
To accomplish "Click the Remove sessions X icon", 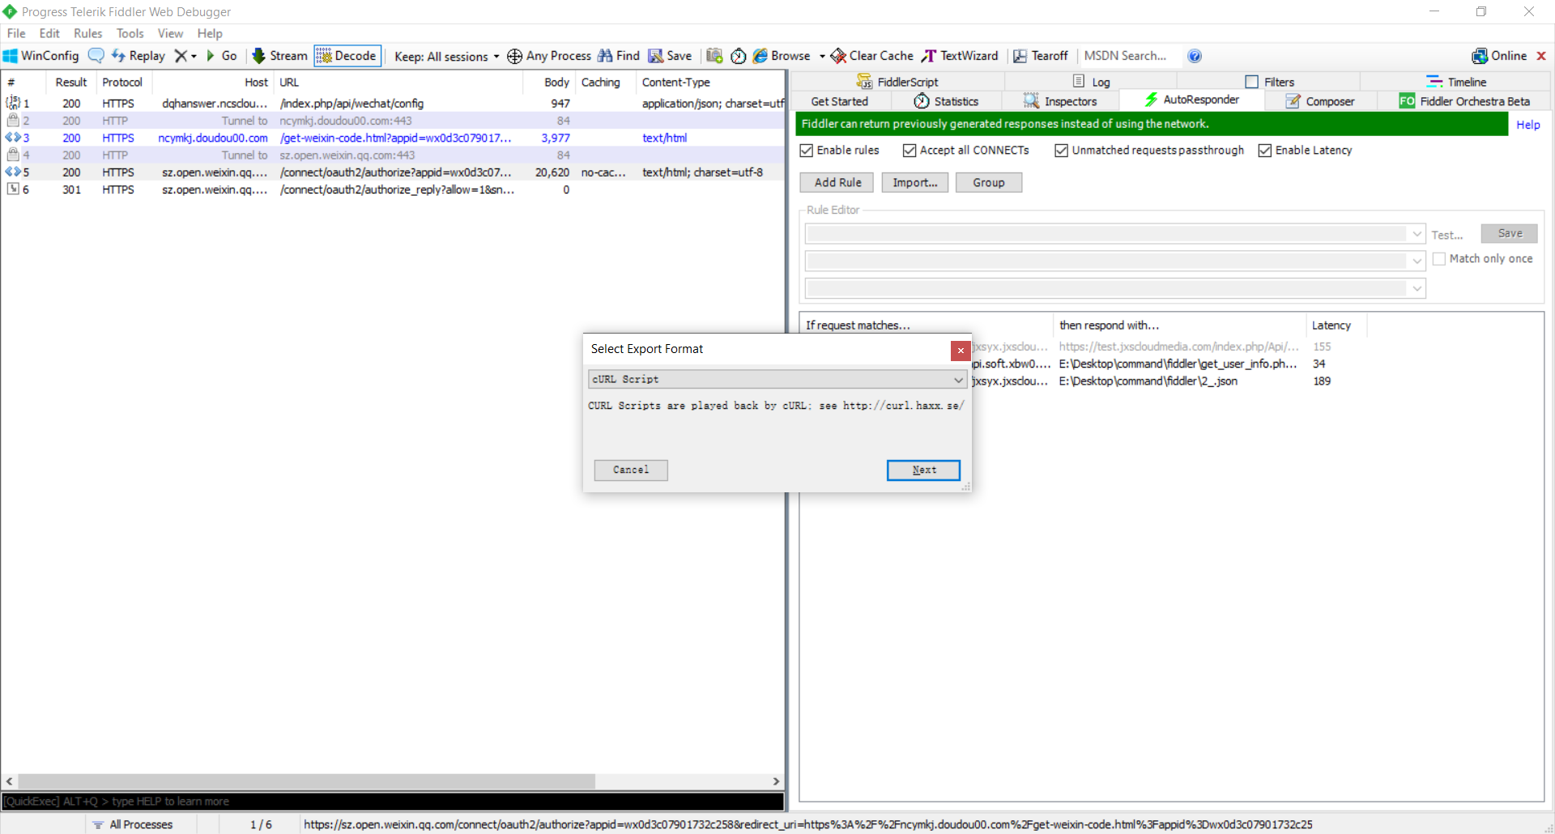I will tap(181, 56).
